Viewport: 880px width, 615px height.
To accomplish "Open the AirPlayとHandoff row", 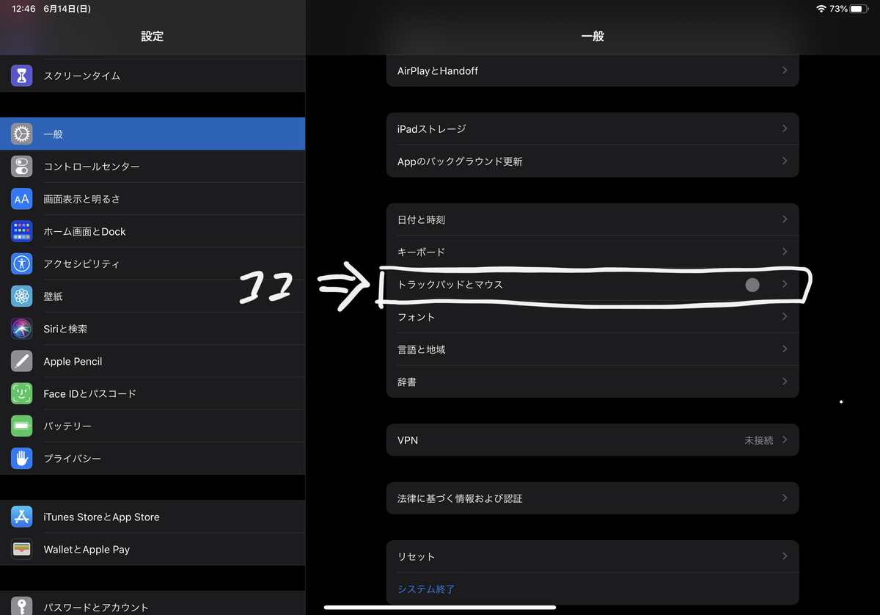I will click(x=593, y=70).
